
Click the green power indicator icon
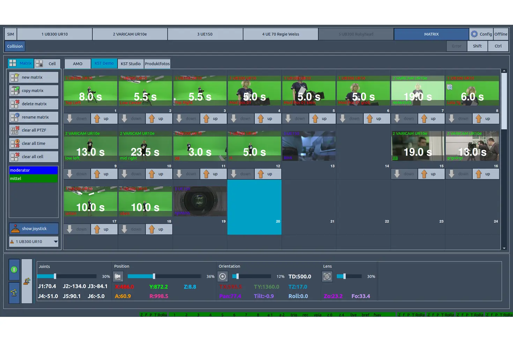(14, 269)
